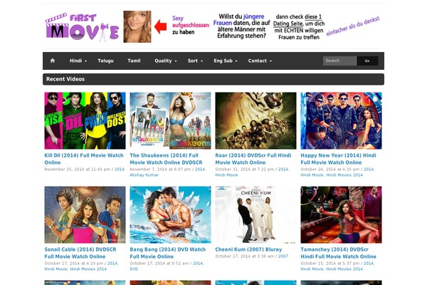Click the woman photo in banner ad
Viewport: 427px width, 285px height.
tap(137, 27)
